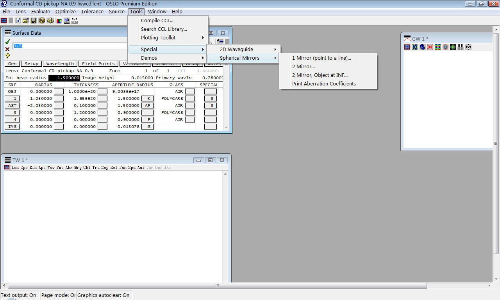This screenshot has width=500, height=300.
Task: Expand the 2D Waveguide submenu
Action: coord(243,49)
